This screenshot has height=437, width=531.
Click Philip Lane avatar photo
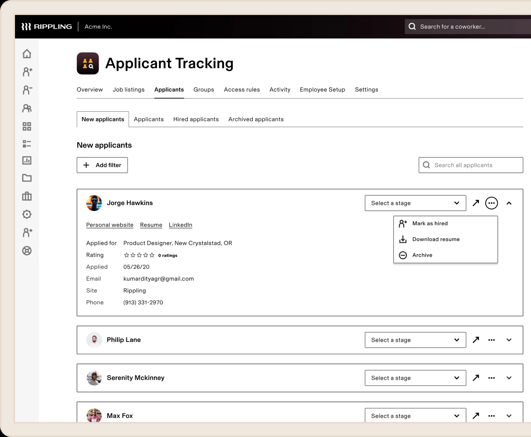(94, 340)
